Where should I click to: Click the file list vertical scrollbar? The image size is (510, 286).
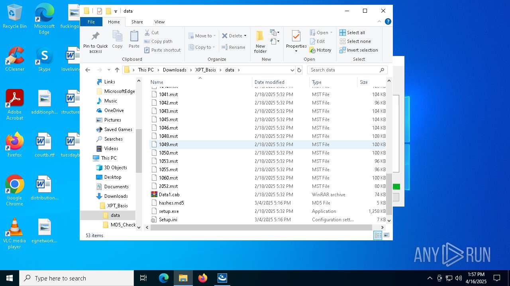(389, 195)
